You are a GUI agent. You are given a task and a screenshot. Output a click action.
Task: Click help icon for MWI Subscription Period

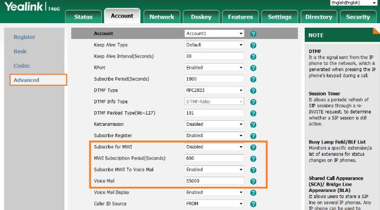click(253, 159)
